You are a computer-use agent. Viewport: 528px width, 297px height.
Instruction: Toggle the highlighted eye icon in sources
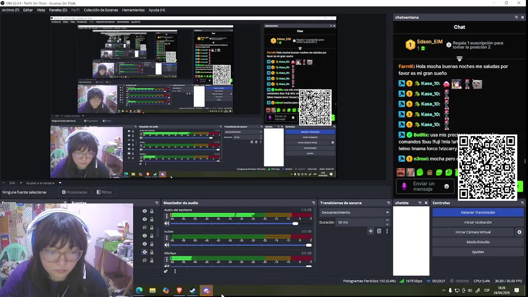(x=144, y=252)
